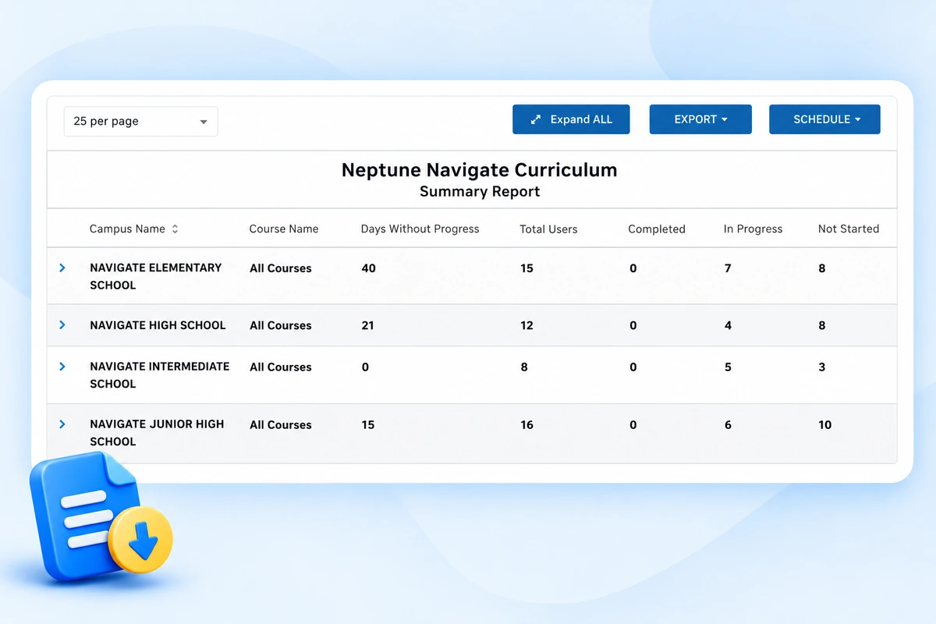This screenshot has width=936, height=624.
Task: Expand the Navigate Junior High School row
Action: click(62, 424)
